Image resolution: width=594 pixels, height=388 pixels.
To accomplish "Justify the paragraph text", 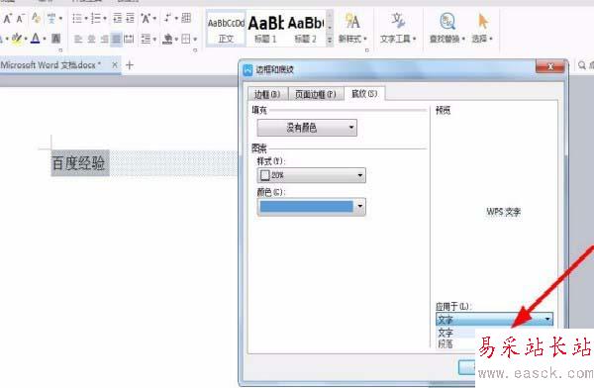I will pos(116,39).
